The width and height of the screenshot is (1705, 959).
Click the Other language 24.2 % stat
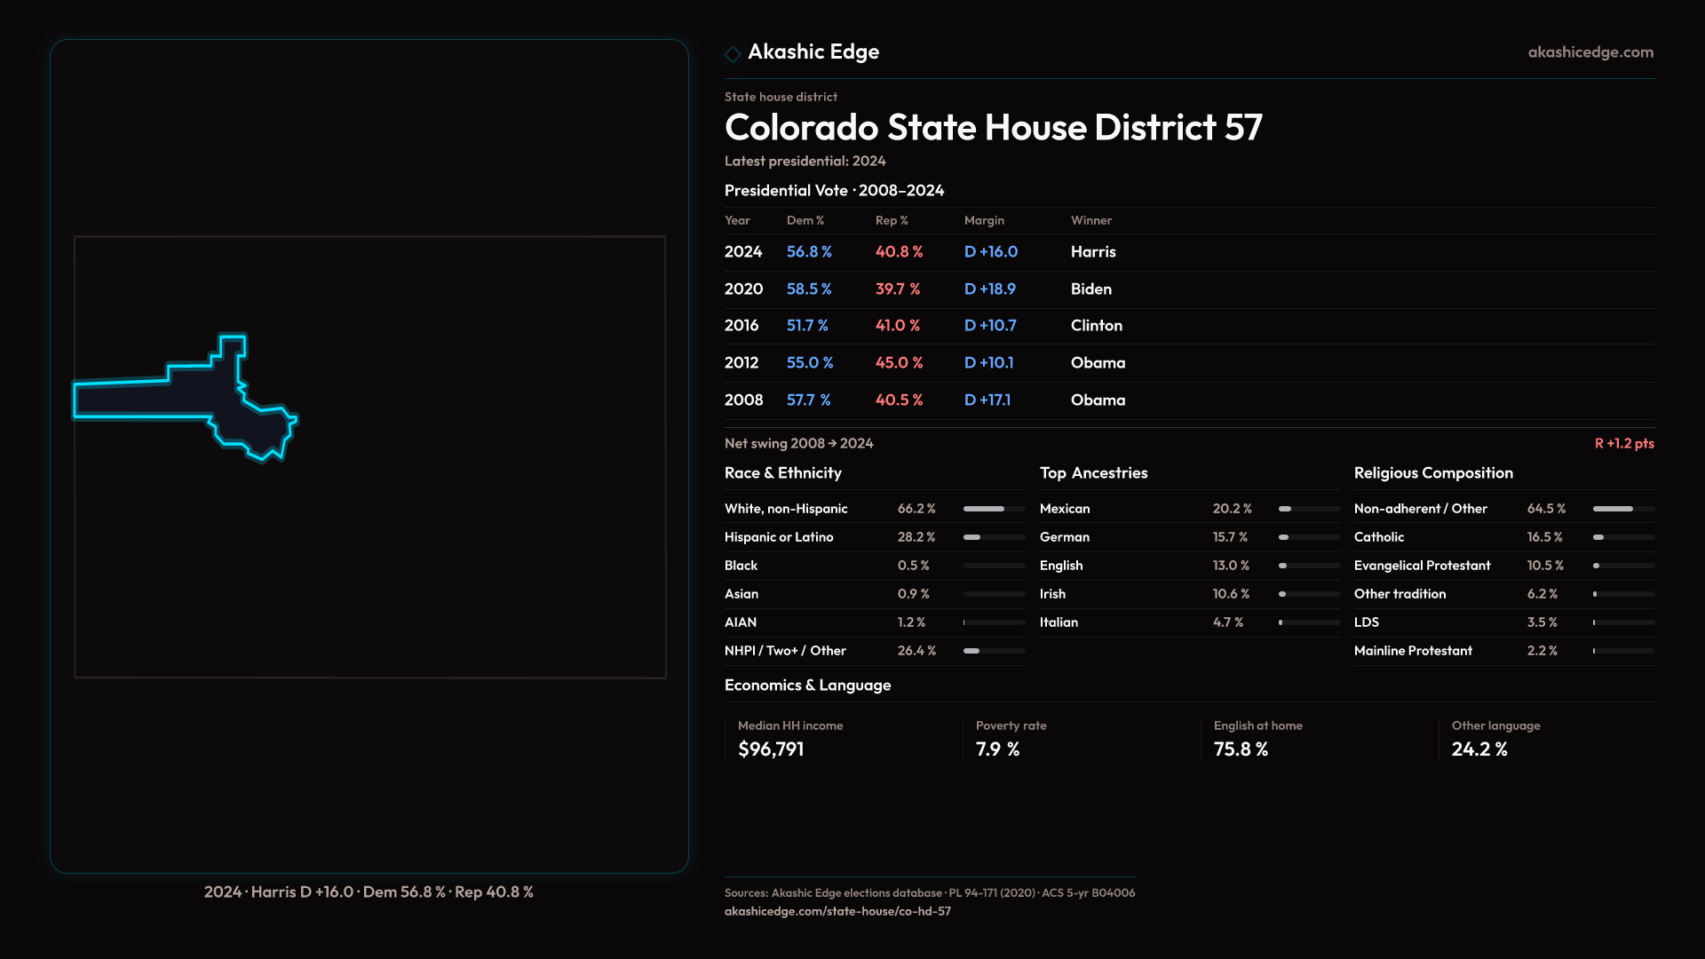[1479, 749]
